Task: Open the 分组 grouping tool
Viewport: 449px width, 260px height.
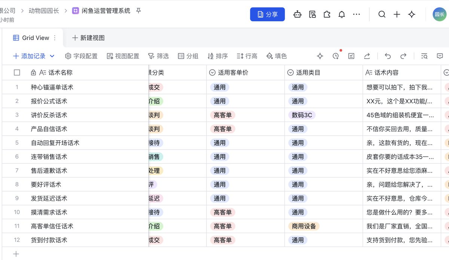Action: (x=188, y=56)
